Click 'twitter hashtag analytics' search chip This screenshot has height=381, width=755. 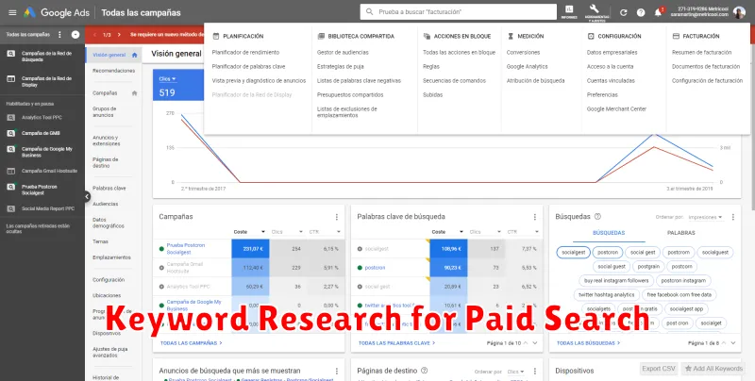tap(606, 295)
